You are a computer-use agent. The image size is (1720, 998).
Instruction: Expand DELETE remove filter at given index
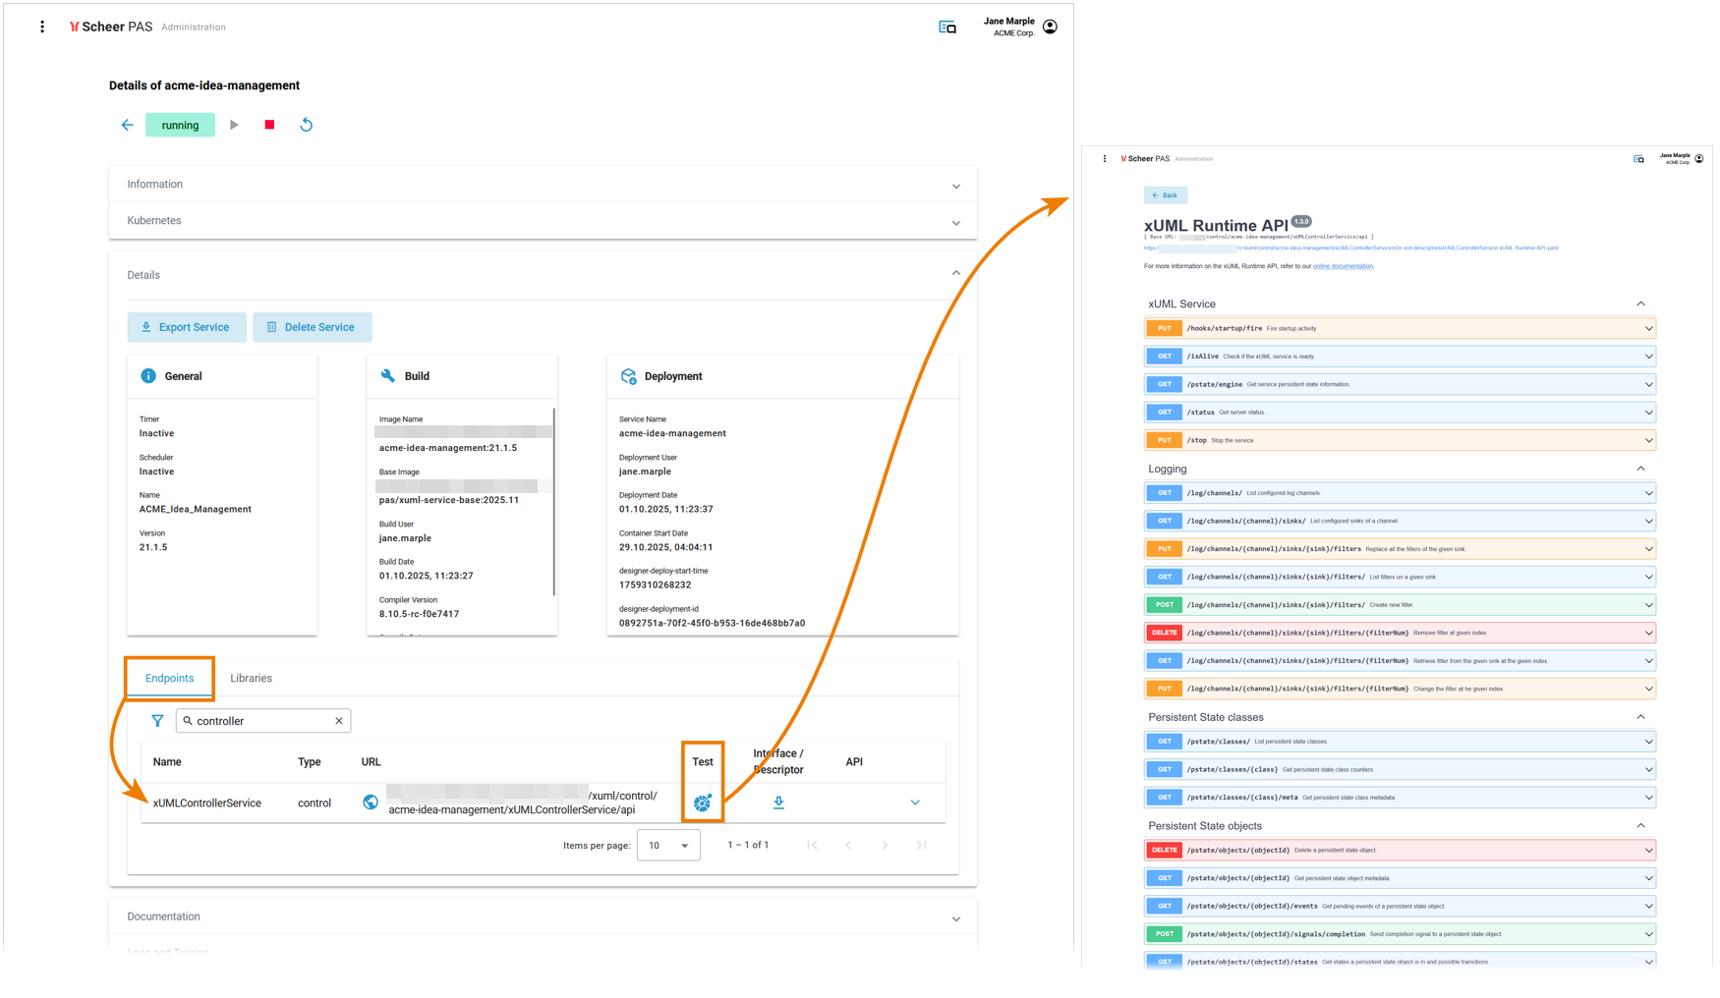coord(1401,634)
